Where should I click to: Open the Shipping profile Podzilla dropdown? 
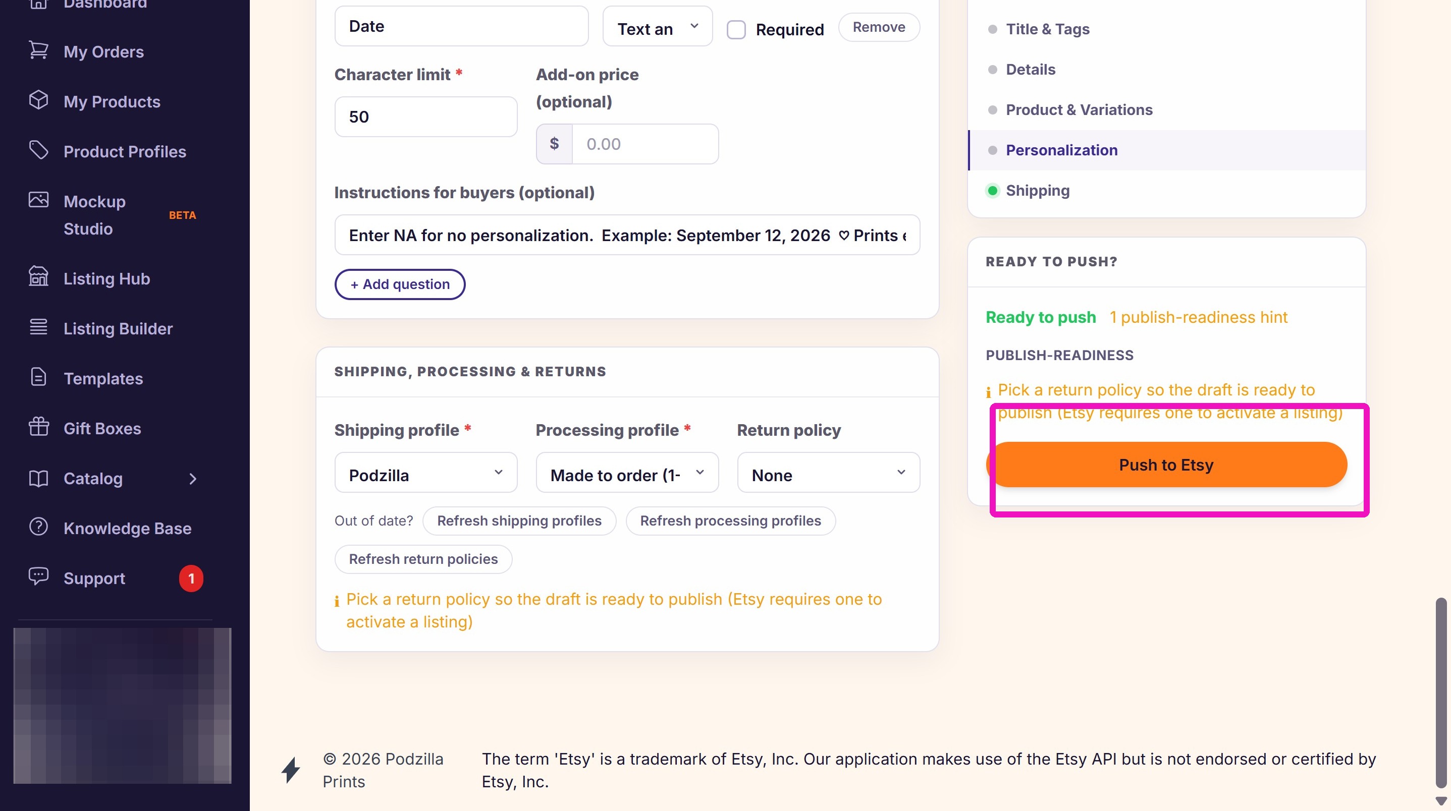point(426,473)
